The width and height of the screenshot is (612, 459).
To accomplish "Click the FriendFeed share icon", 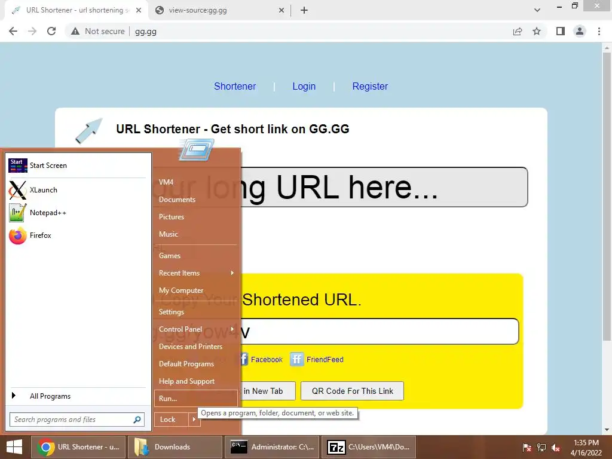I will [x=296, y=359].
